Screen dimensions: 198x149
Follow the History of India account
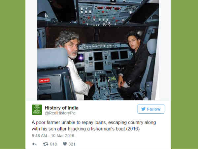tap(151, 109)
